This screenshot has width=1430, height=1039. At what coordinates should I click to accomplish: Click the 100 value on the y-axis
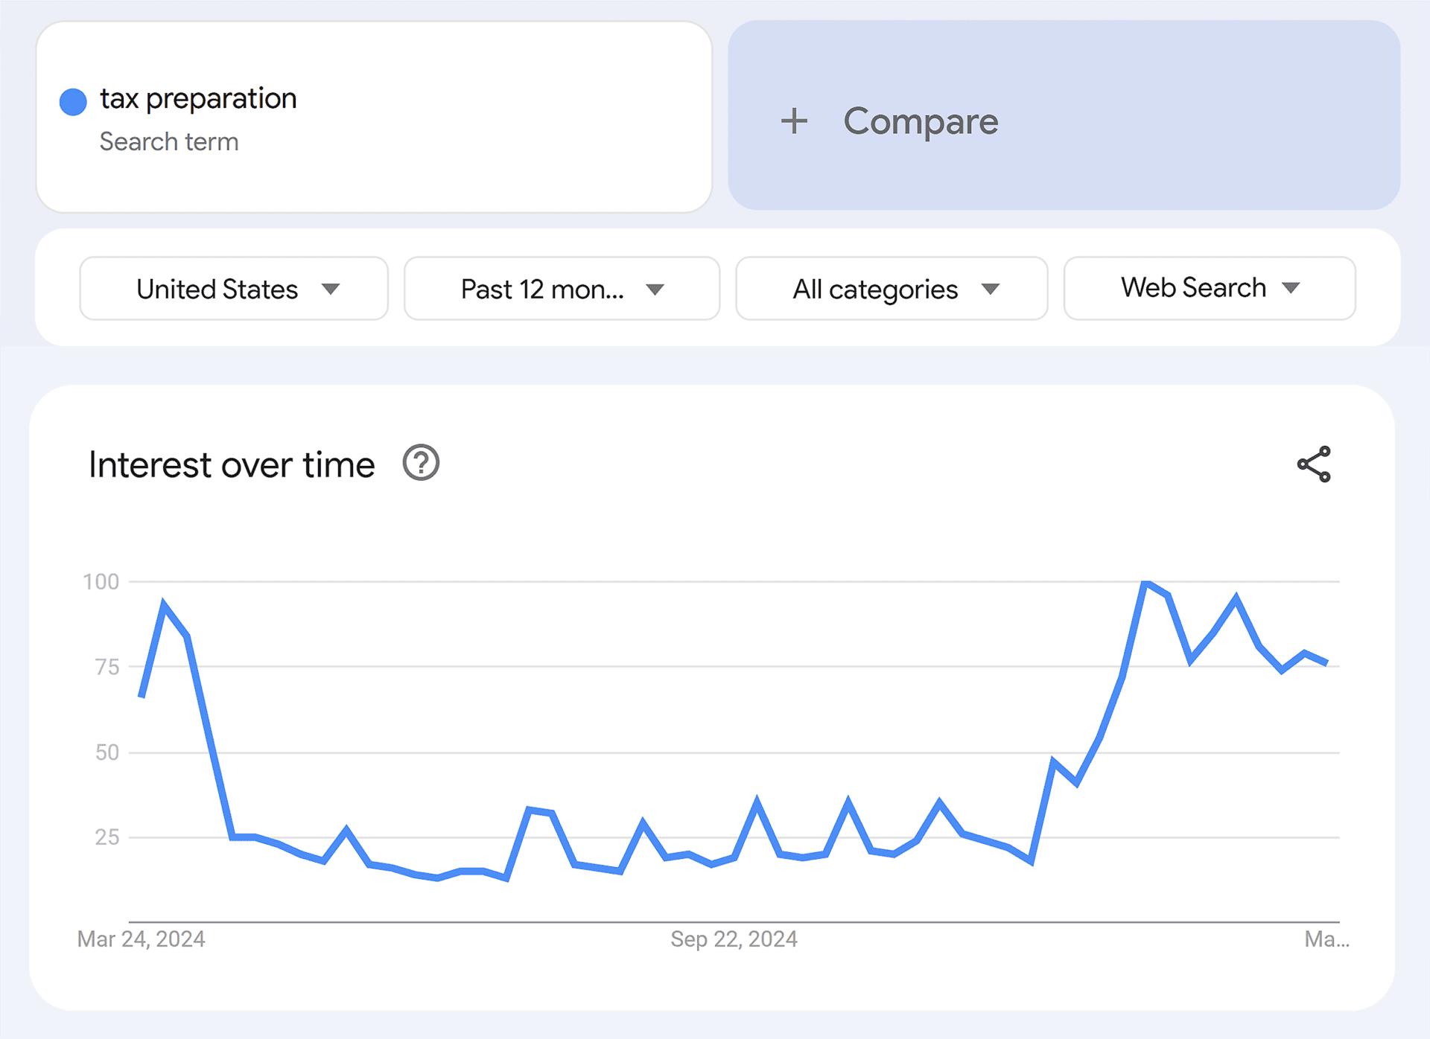click(x=101, y=582)
